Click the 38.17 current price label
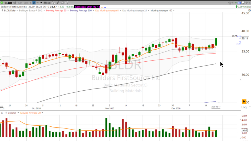Screen dimensions: 251x141 tap(245, 38)
